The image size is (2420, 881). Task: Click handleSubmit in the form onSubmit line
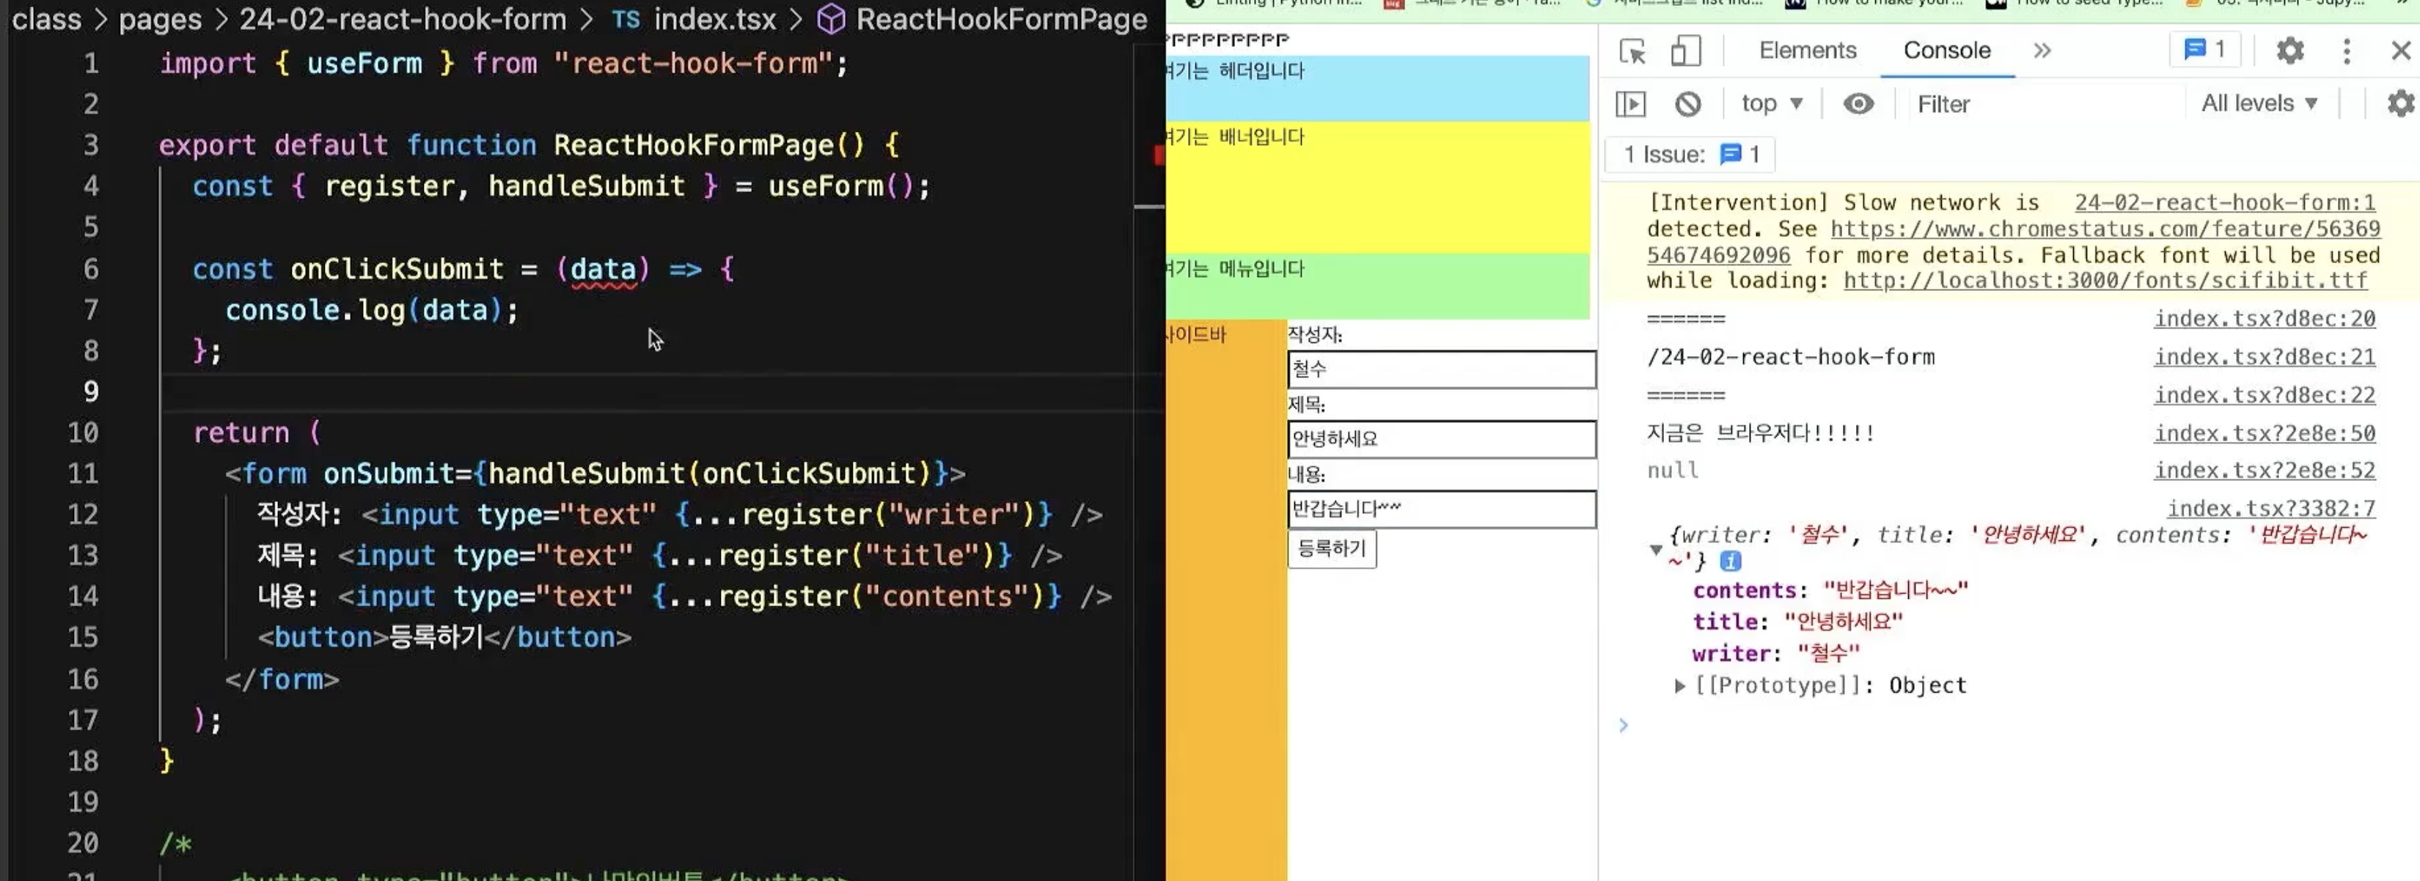click(586, 473)
